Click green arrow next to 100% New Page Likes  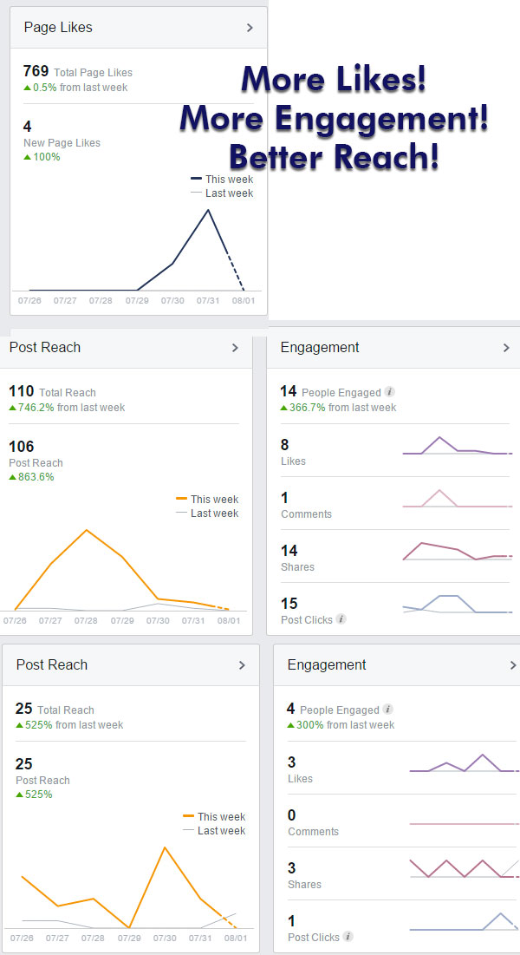27,157
